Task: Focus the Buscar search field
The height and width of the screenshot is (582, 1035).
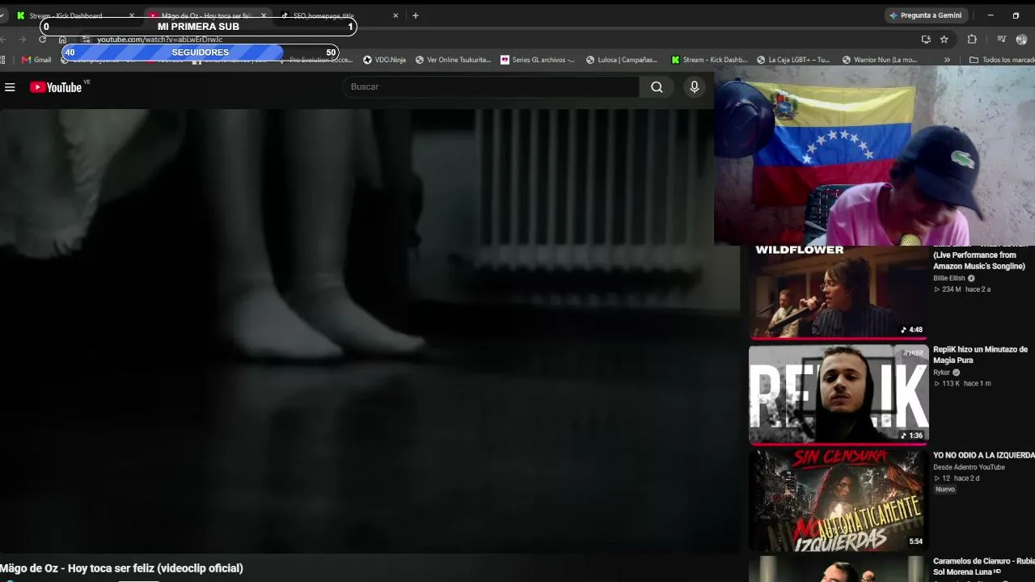Action: point(491,87)
